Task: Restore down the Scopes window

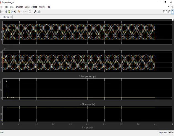Action: click(165, 2)
